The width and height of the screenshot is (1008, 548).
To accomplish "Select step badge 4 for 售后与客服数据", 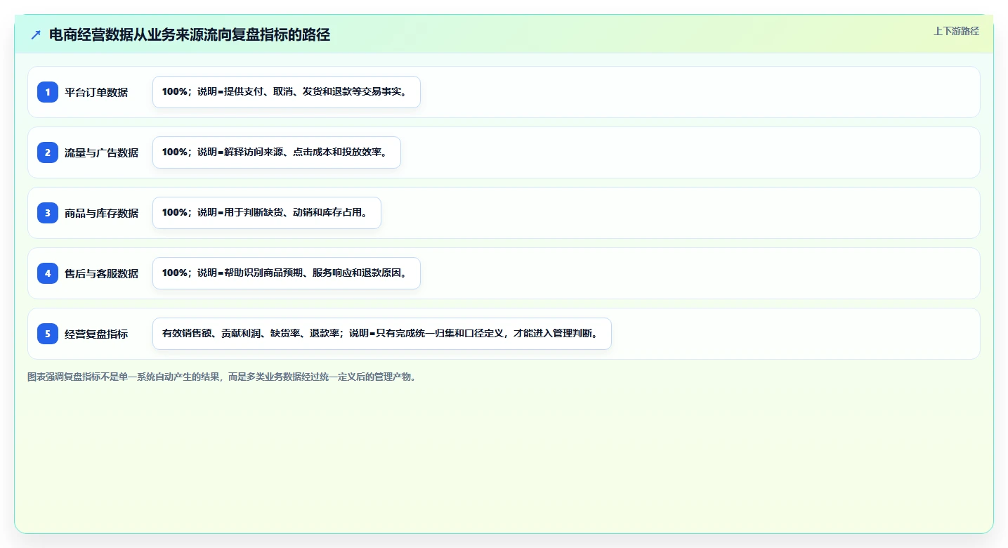I will pyautogui.click(x=48, y=273).
